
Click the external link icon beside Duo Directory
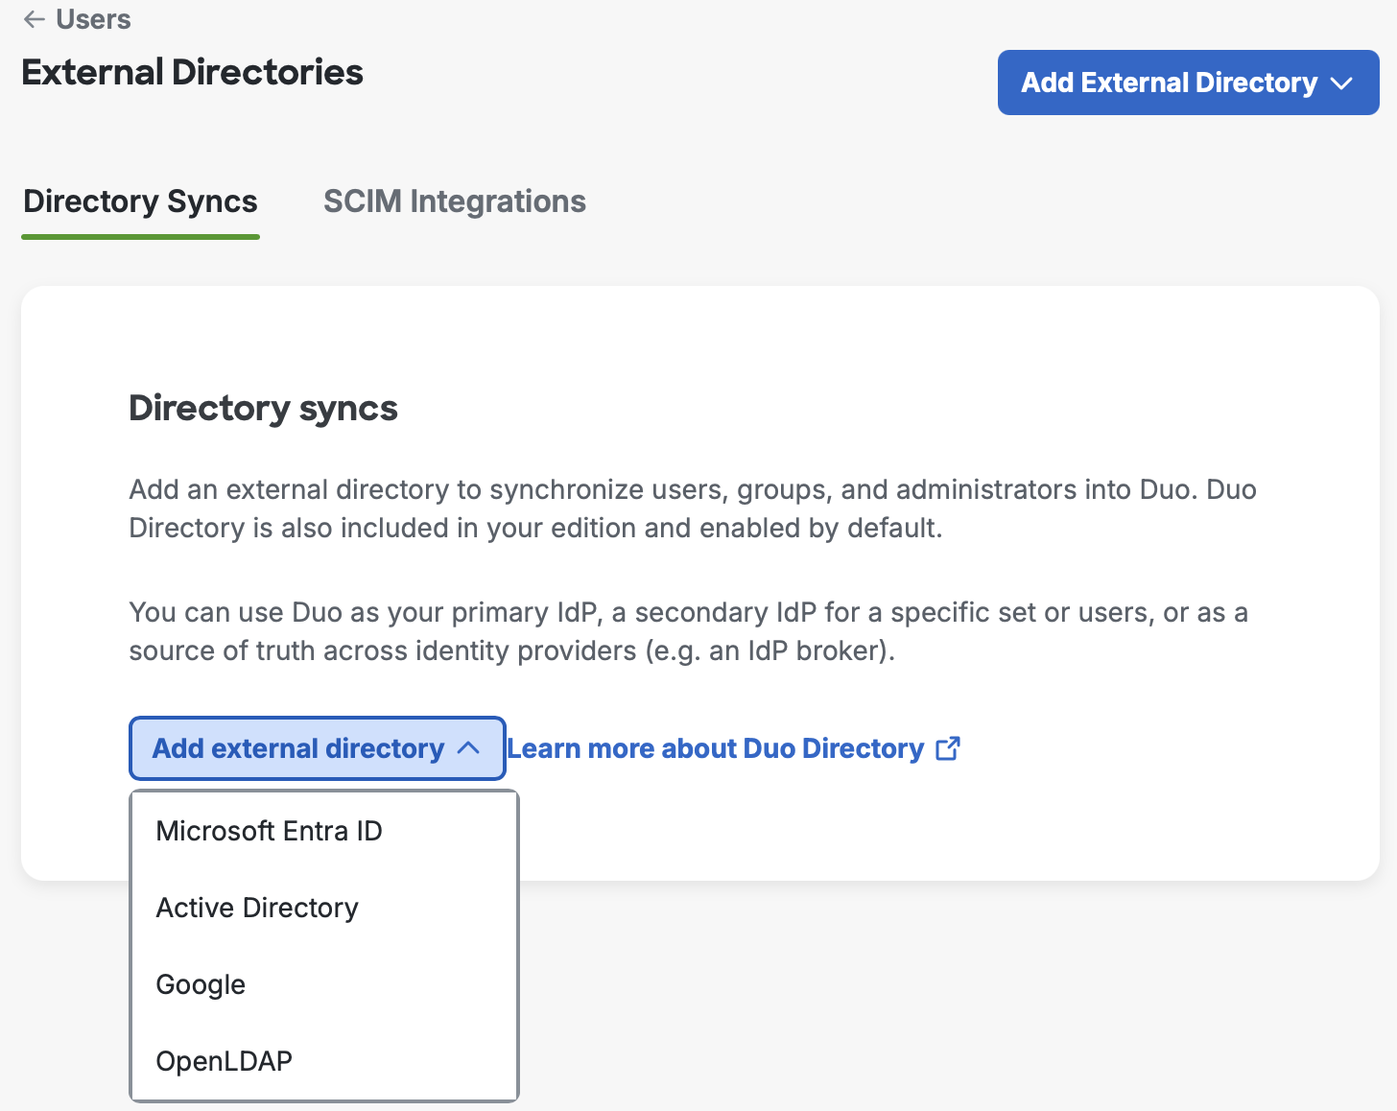[x=949, y=748]
